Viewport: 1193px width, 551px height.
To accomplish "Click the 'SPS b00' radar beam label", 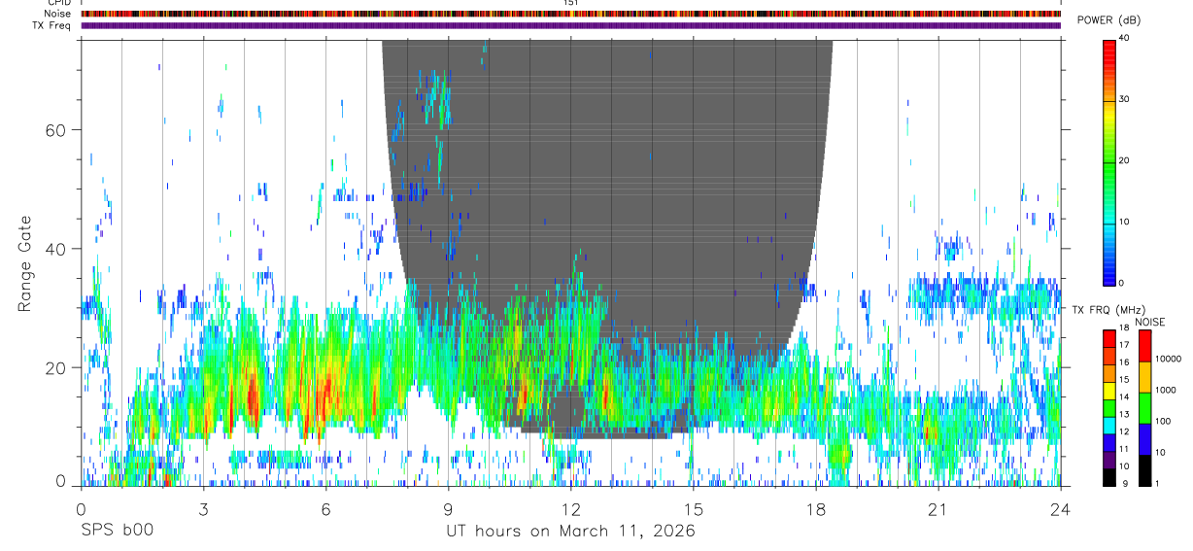I will tap(117, 531).
